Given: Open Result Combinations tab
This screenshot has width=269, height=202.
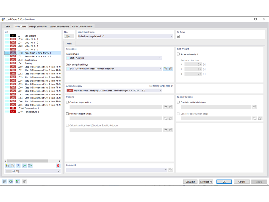Looking at the screenshot, I should click(x=82, y=27).
